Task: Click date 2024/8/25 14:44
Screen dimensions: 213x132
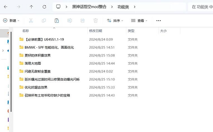Action: coord(102,63)
